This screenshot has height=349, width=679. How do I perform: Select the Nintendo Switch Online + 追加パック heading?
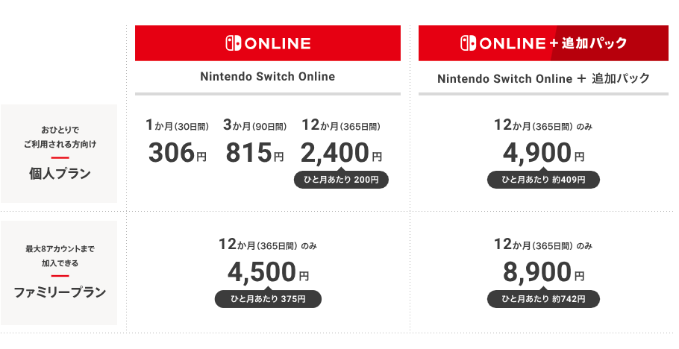click(543, 78)
